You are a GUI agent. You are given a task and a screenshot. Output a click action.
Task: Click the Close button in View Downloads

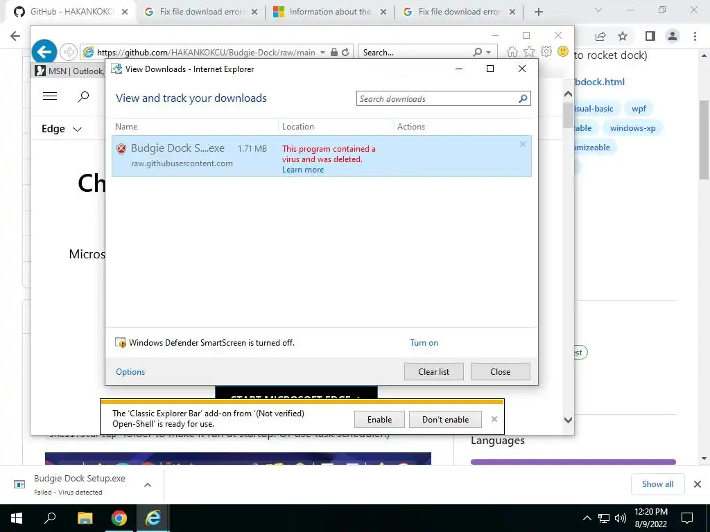(x=501, y=372)
